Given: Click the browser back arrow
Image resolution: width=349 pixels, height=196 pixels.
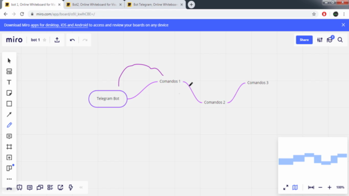Looking at the screenshot, I should [5, 14].
